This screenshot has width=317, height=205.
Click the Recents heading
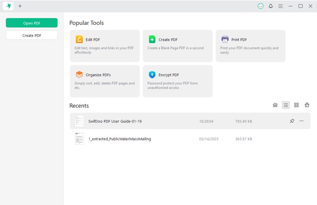[x=79, y=105]
